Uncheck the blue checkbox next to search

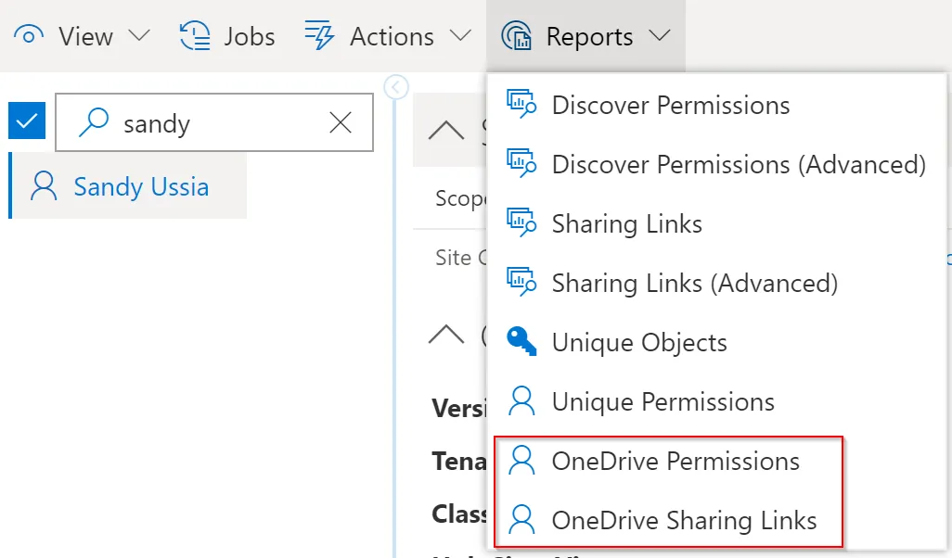(26, 120)
